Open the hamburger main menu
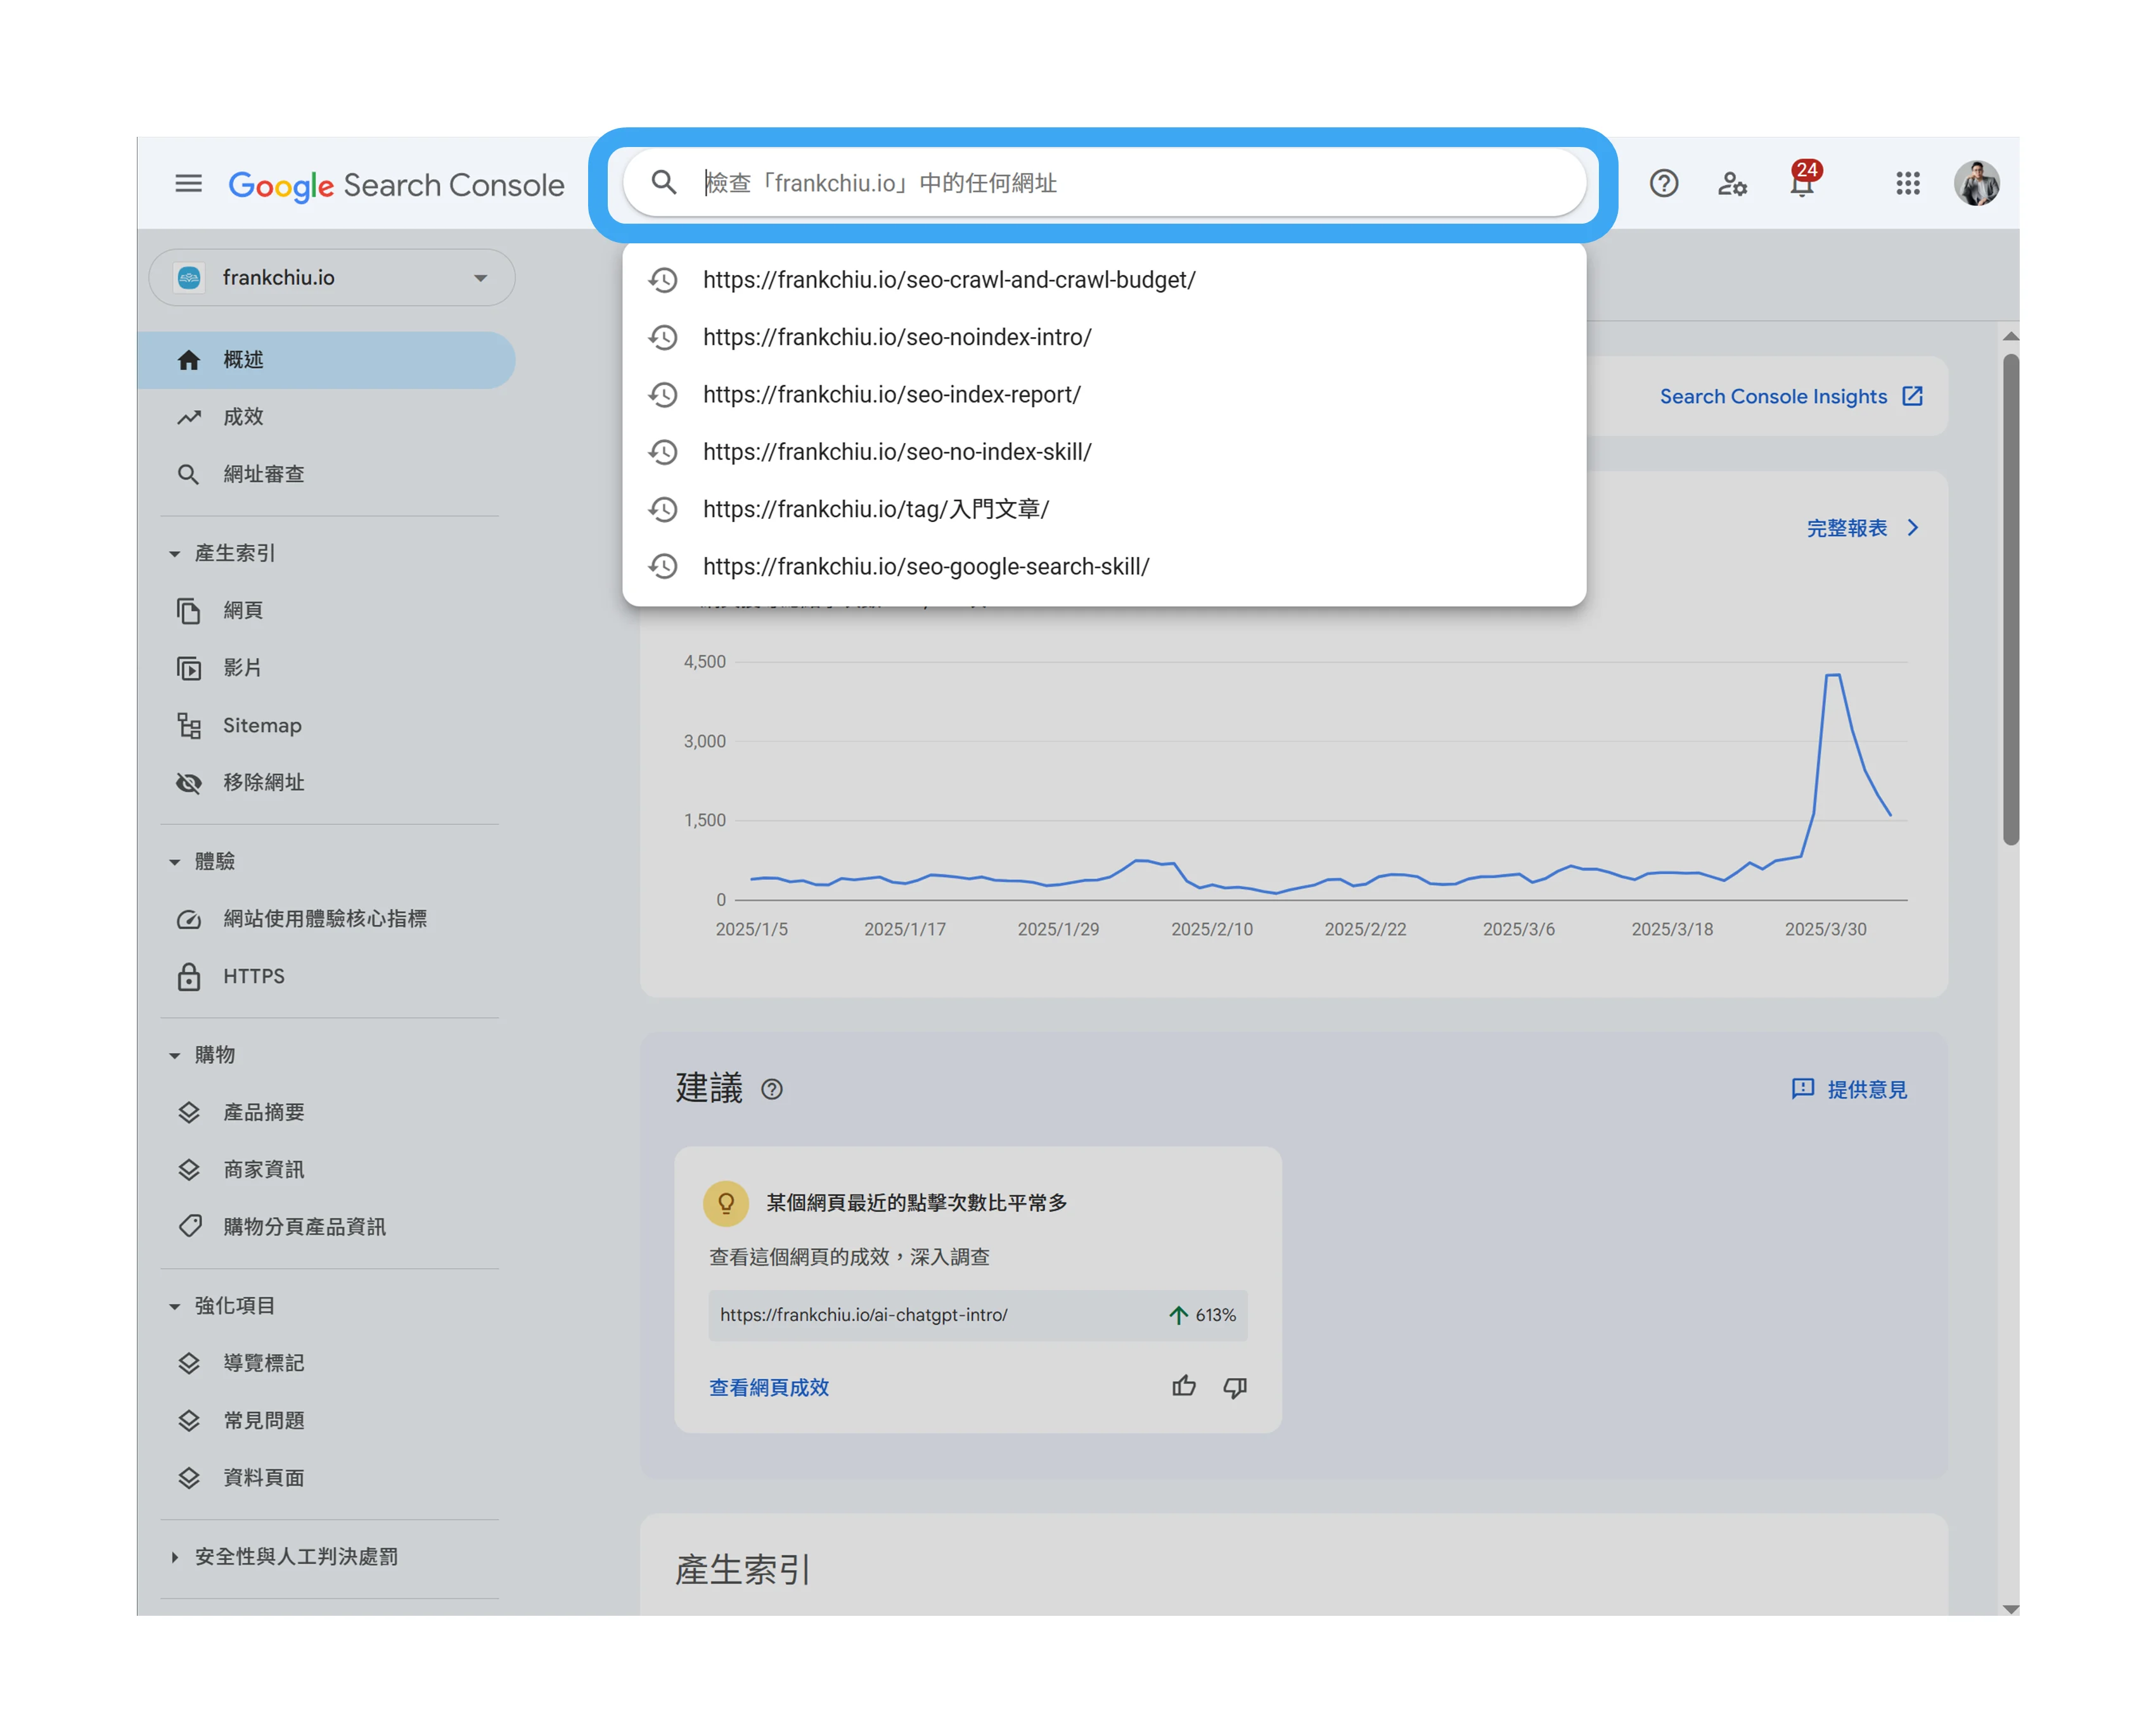The width and height of the screenshot is (2156, 1733). tap(188, 184)
